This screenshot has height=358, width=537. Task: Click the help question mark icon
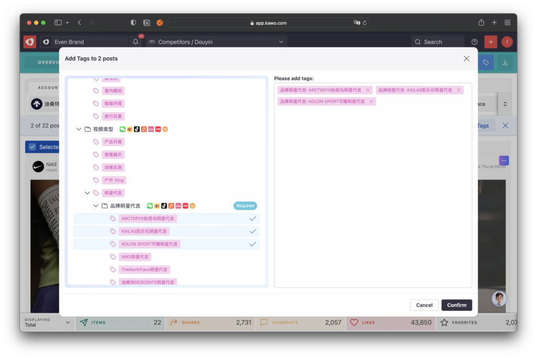(475, 42)
